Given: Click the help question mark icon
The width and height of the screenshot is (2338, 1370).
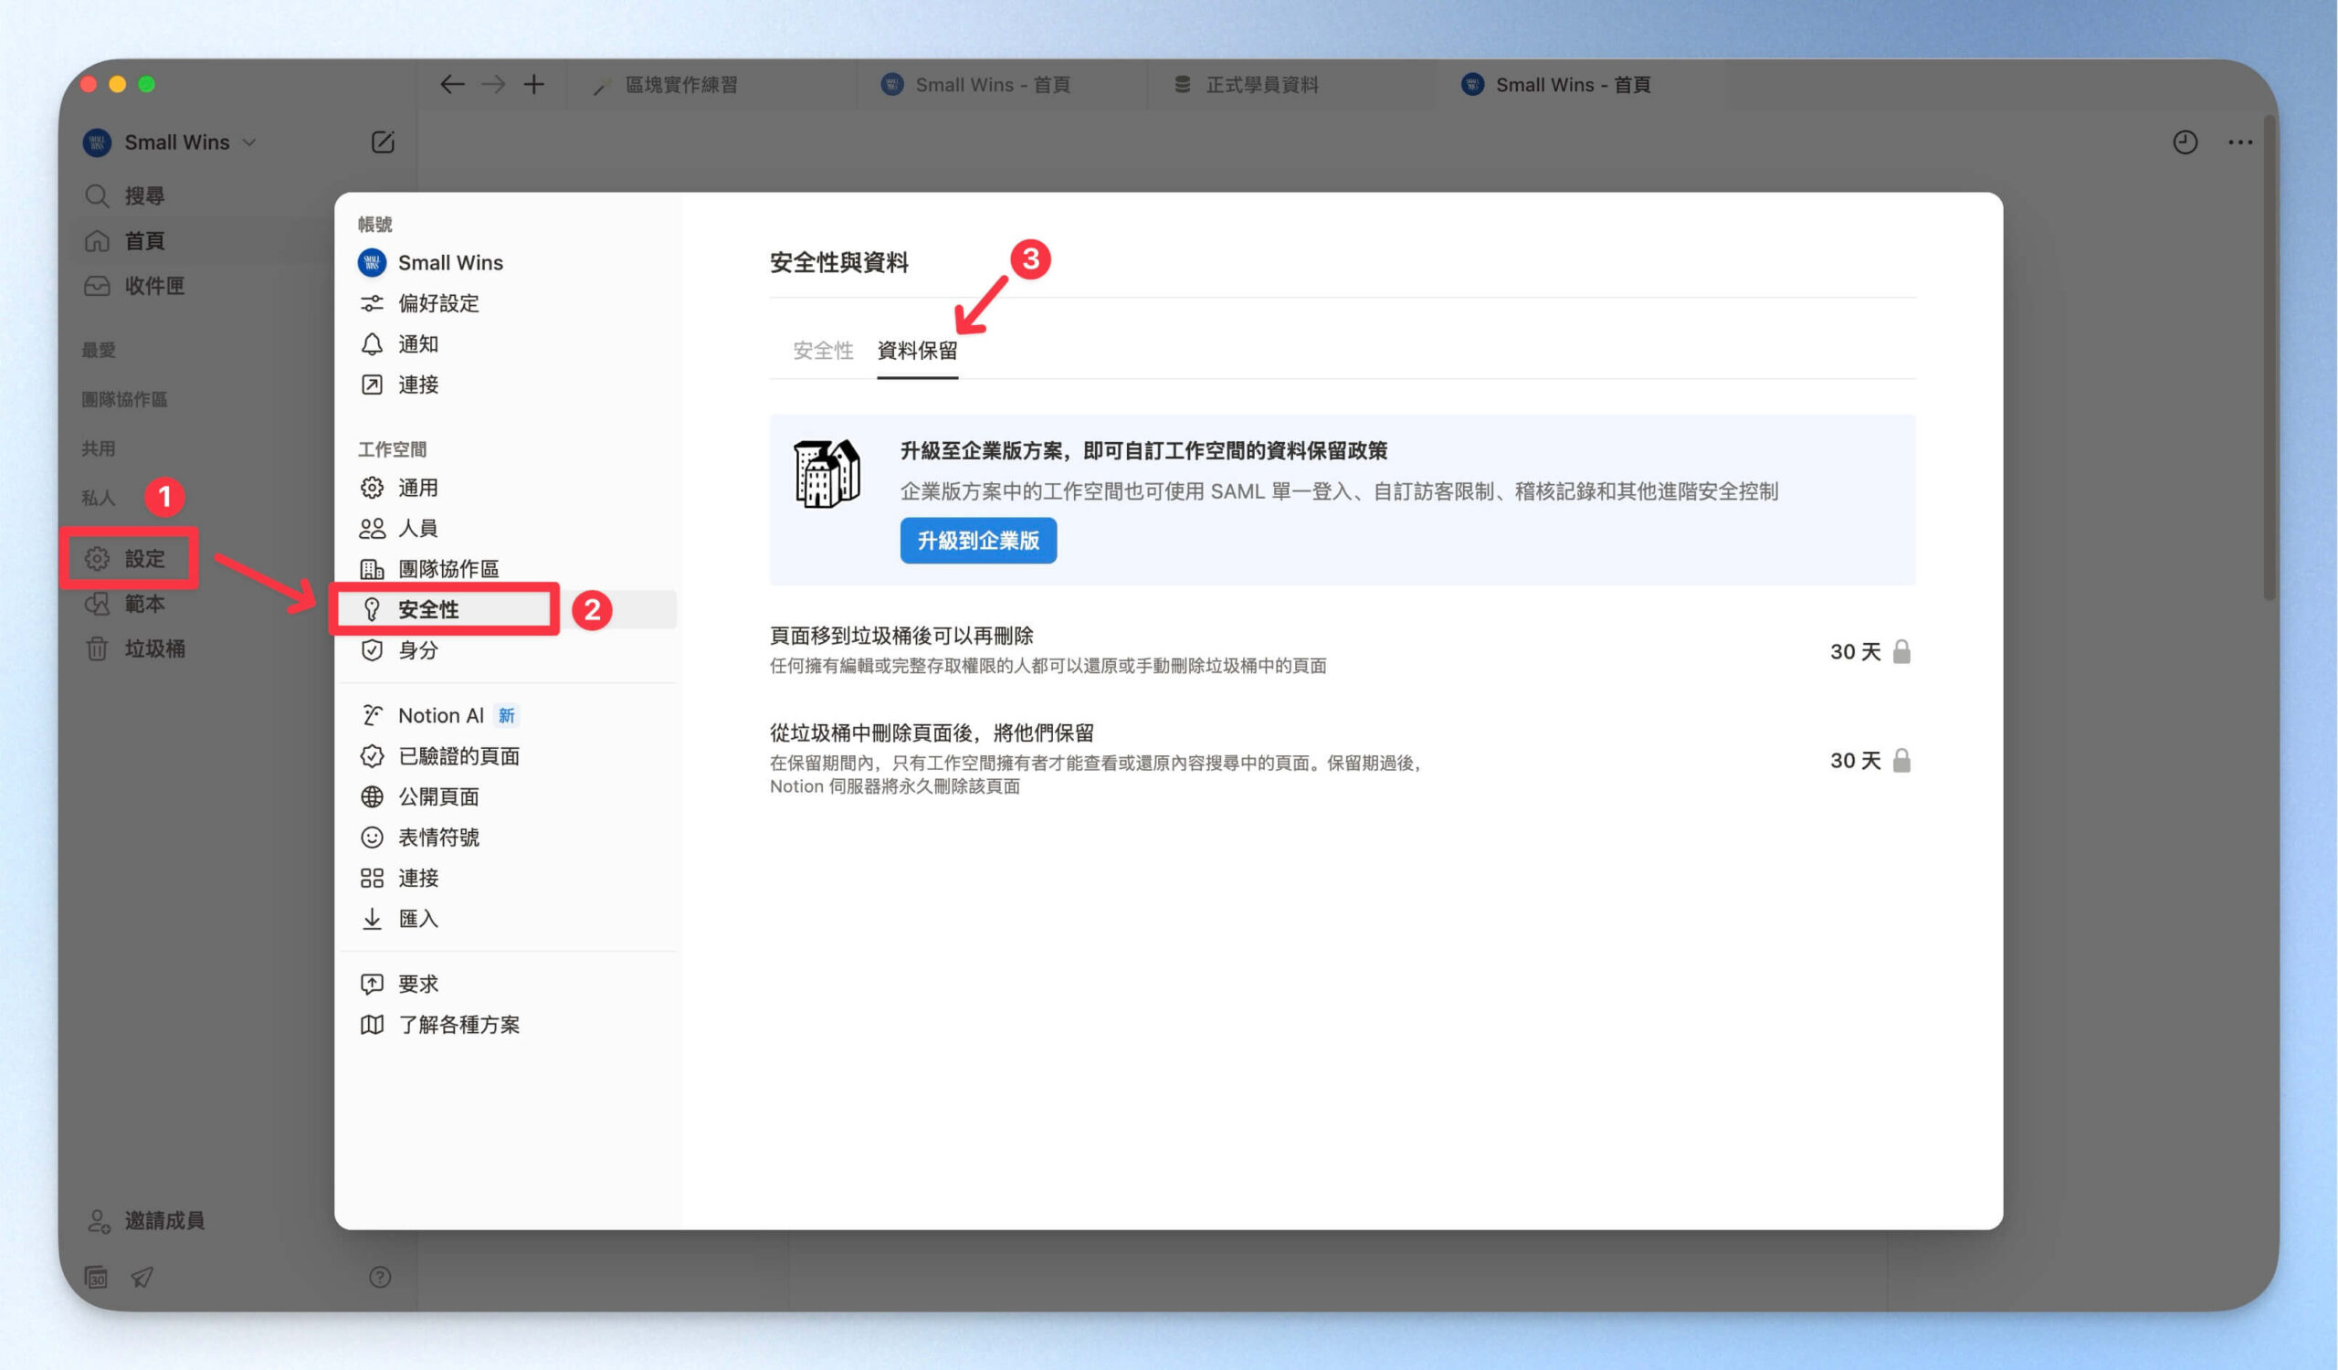Looking at the screenshot, I should (x=379, y=1277).
